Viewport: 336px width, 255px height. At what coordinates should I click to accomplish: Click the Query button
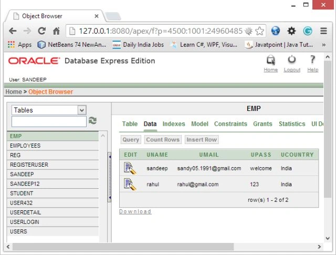131,139
